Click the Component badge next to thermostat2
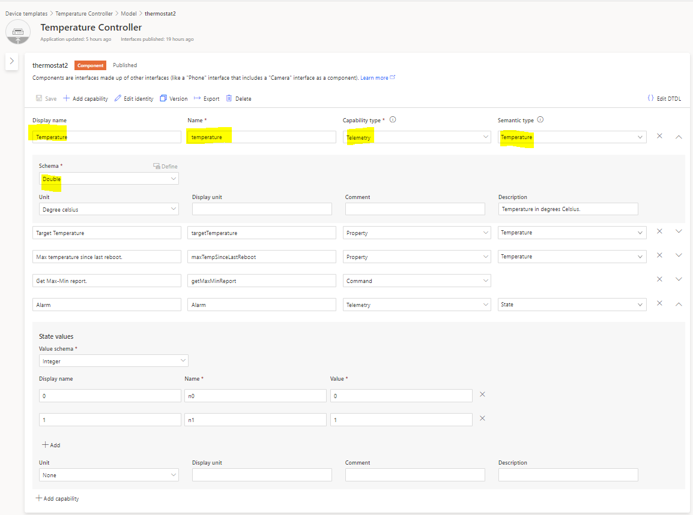693x515 pixels. point(90,65)
